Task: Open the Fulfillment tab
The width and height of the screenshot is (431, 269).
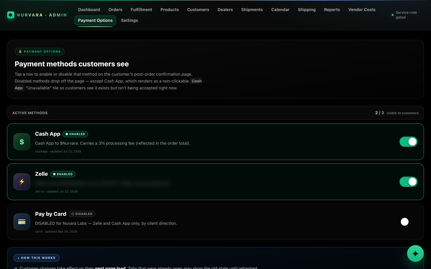Action: [141, 10]
